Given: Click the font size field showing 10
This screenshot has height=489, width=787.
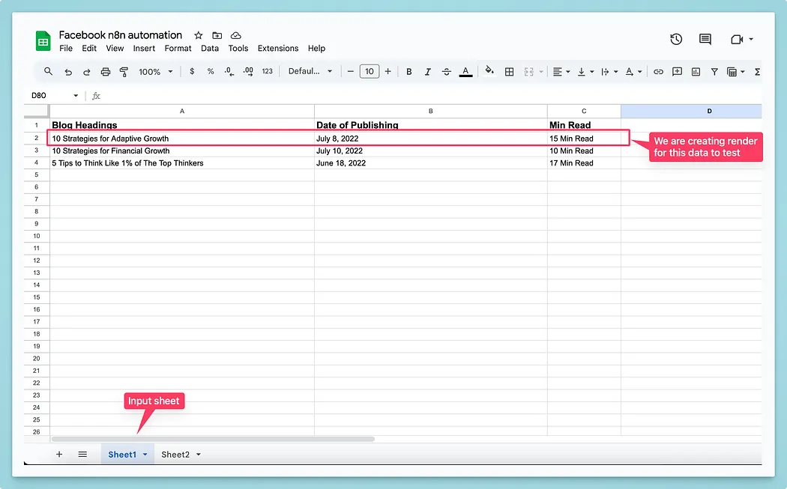Looking at the screenshot, I should tap(370, 72).
